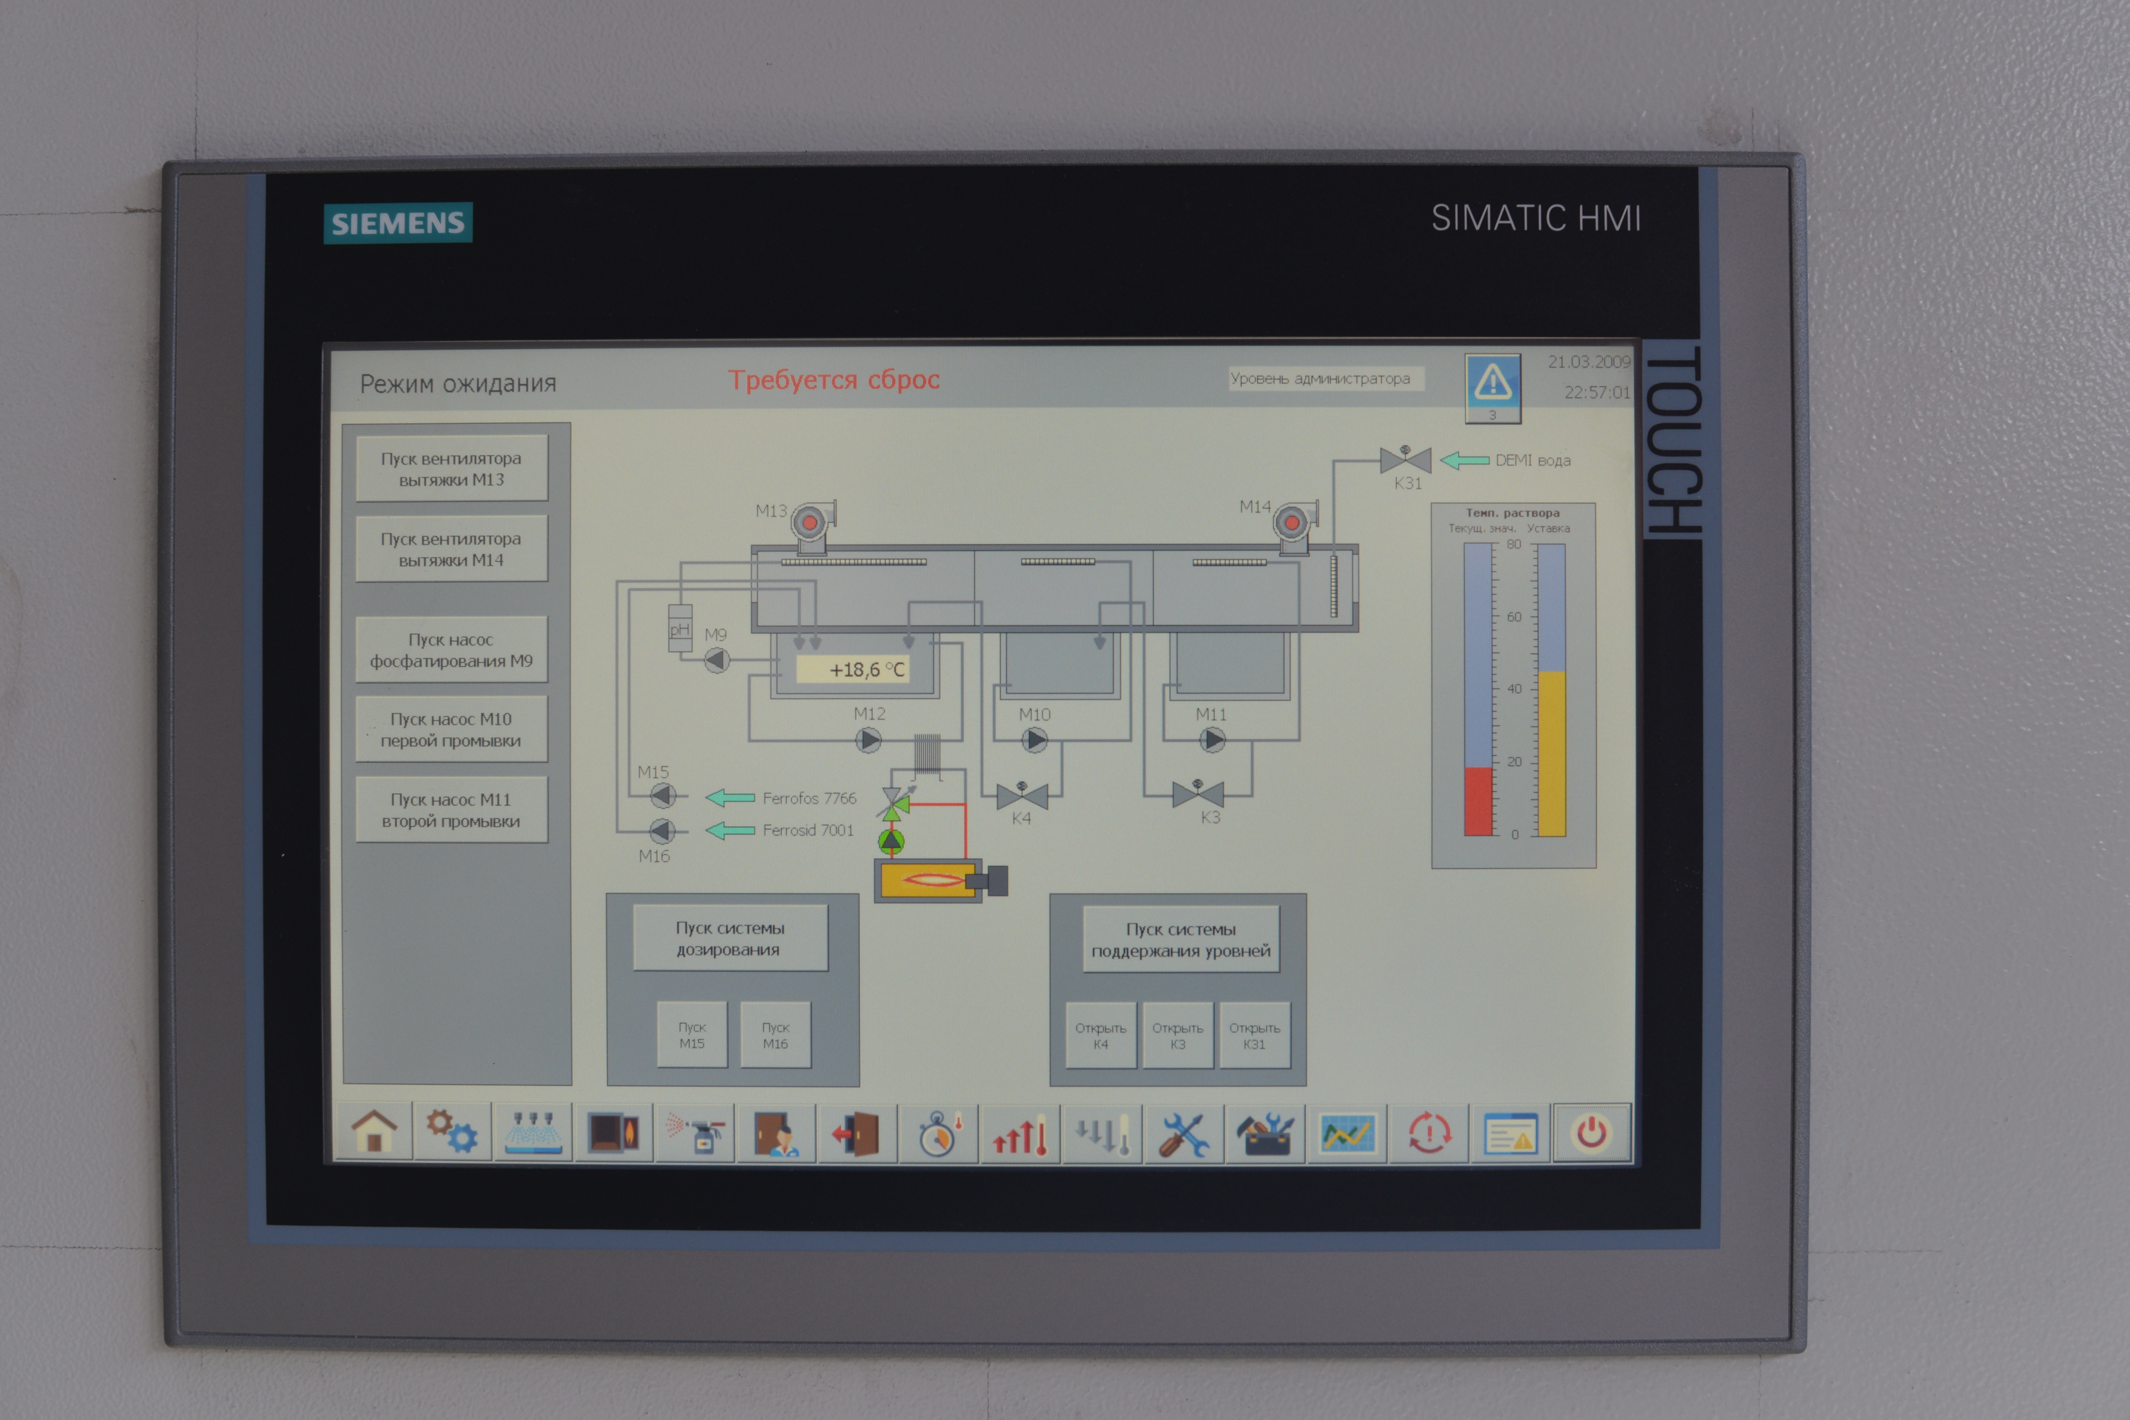The image size is (2130, 1420).
Task: Click the green burner circulation pump symbol
Action: point(891,842)
